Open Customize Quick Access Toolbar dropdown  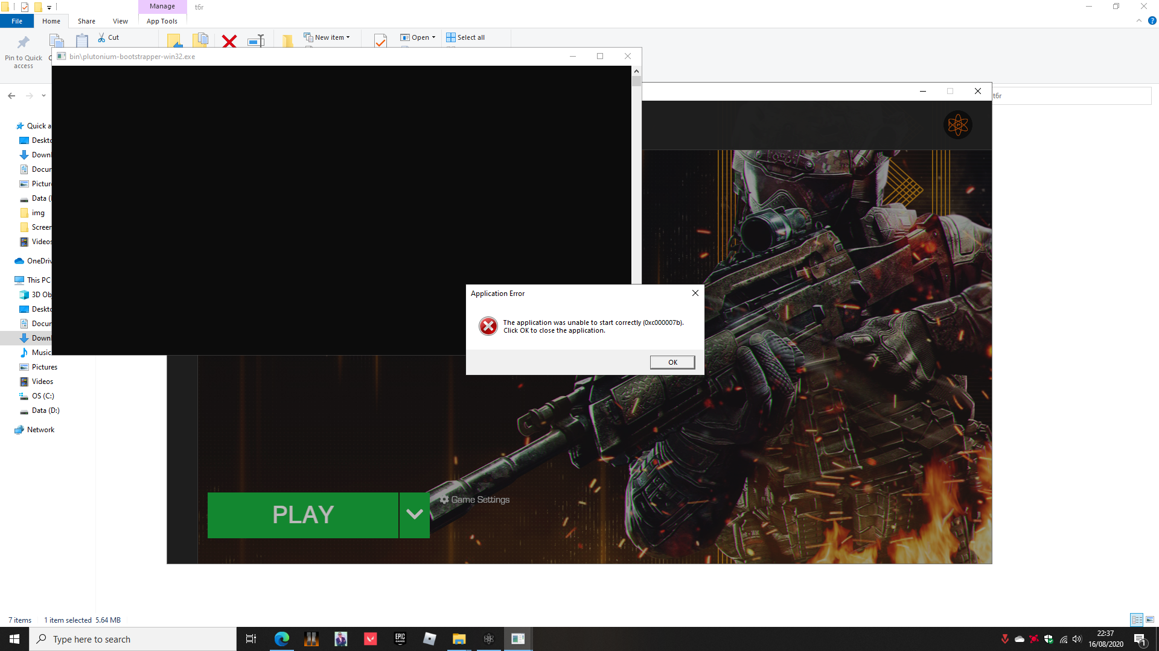[x=49, y=7]
